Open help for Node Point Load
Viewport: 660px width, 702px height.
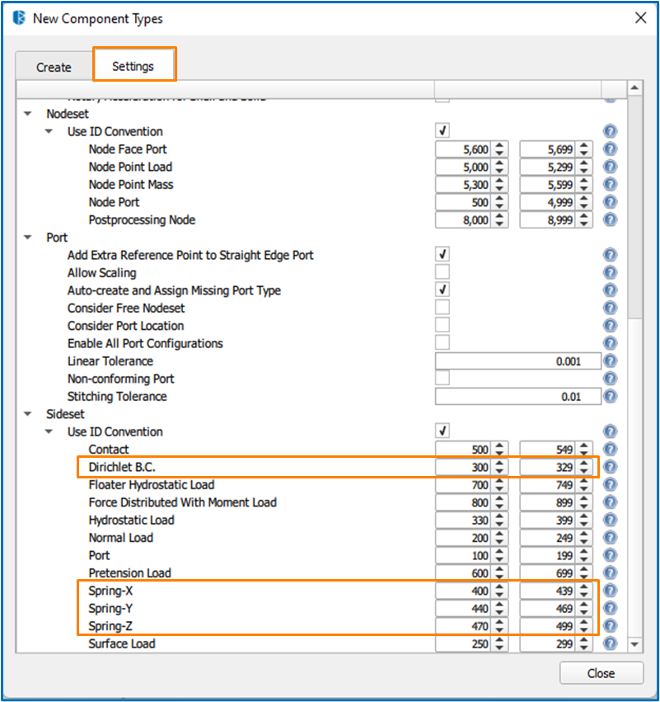point(610,167)
